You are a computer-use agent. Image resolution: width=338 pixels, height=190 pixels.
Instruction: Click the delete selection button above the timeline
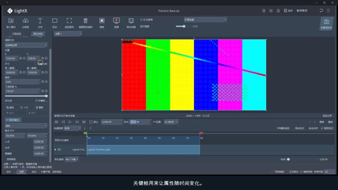pos(283,128)
